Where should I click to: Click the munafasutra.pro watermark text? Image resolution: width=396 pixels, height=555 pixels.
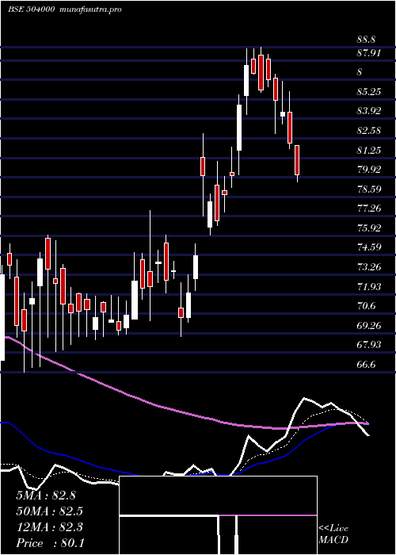coord(91,10)
